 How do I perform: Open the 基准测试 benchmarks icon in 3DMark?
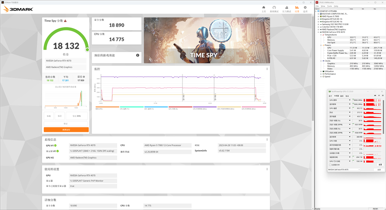[x=274, y=8]
